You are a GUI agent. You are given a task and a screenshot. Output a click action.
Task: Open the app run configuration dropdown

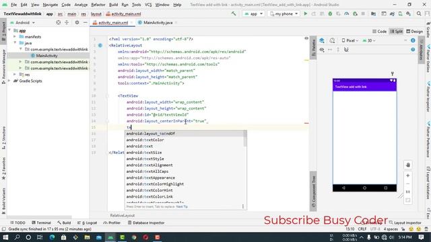click(x=253, y=13)
